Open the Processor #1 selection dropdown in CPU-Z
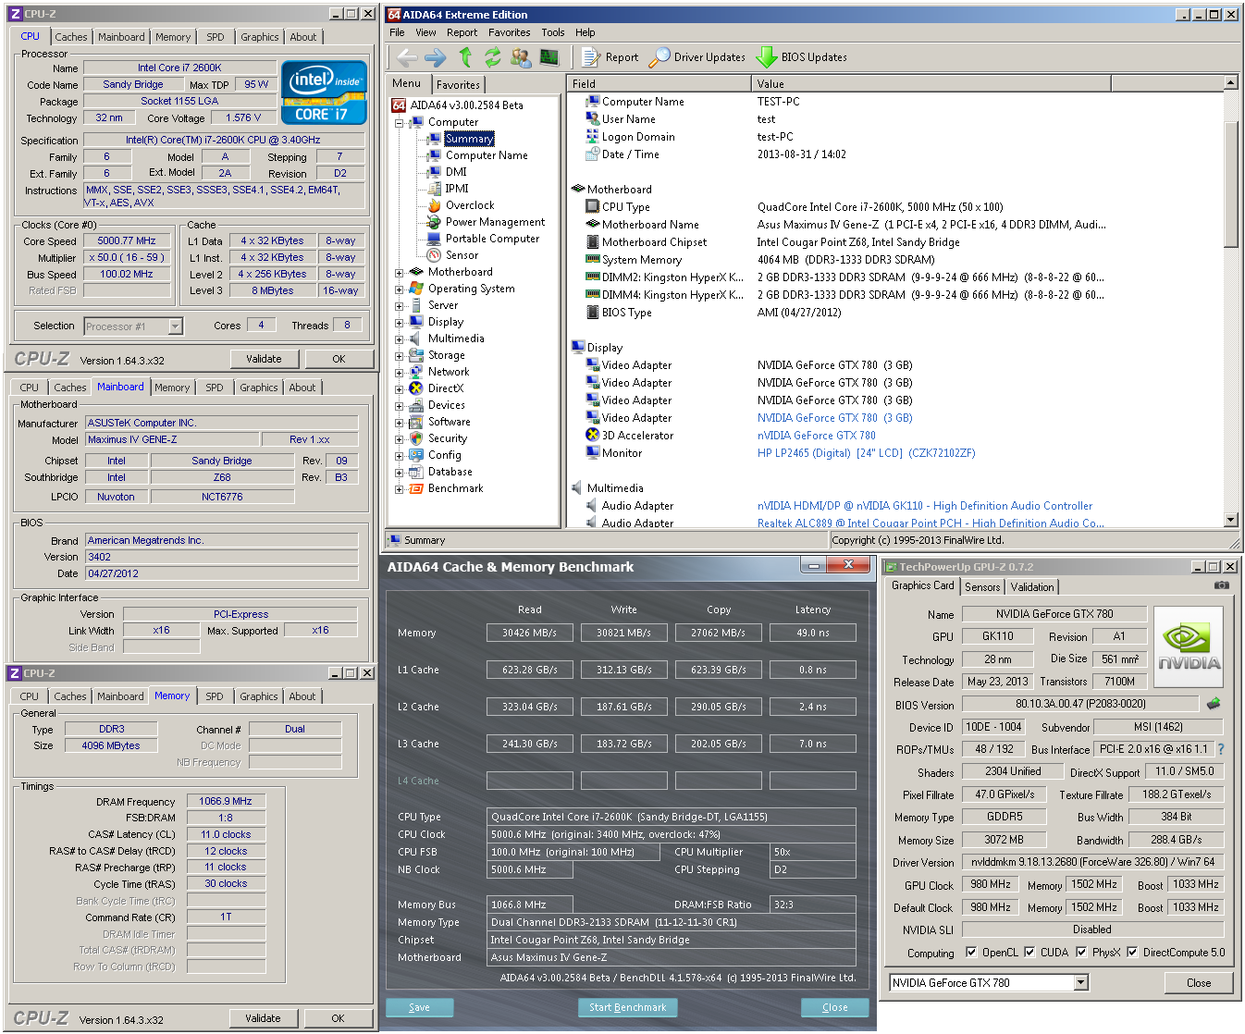 175,326
